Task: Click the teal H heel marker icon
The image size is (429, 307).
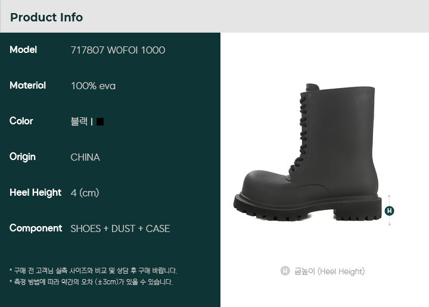Action: (389, 211)
